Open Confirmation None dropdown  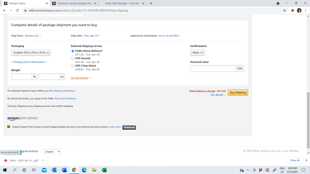click(x=197, y=52)
